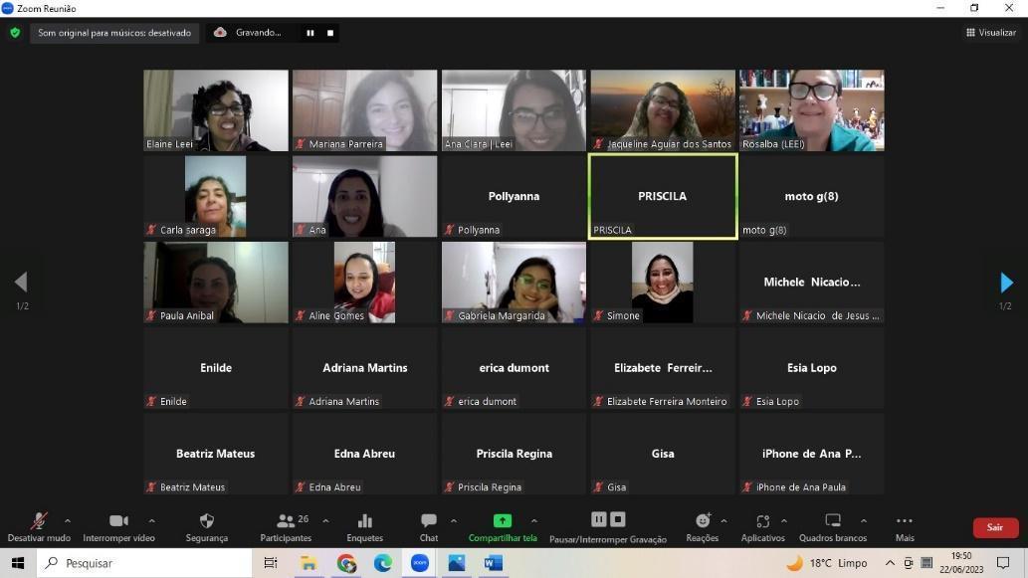Select Jaqueline Aguiar dos Santos video tile

tap(663, 110)
